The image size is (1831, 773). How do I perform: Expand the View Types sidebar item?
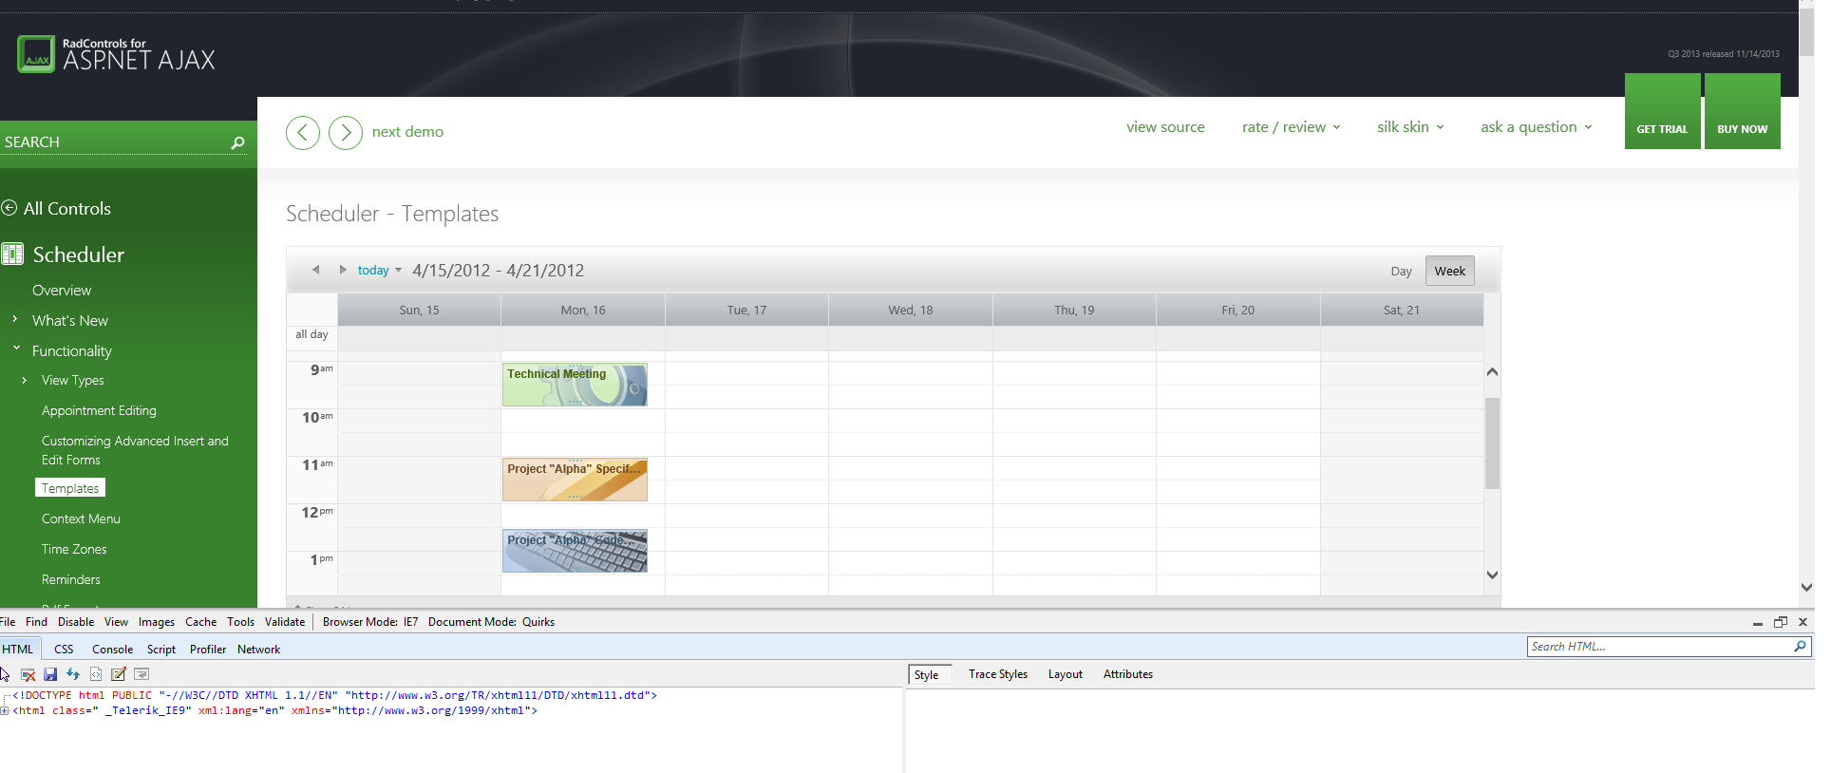pos(25,380)
